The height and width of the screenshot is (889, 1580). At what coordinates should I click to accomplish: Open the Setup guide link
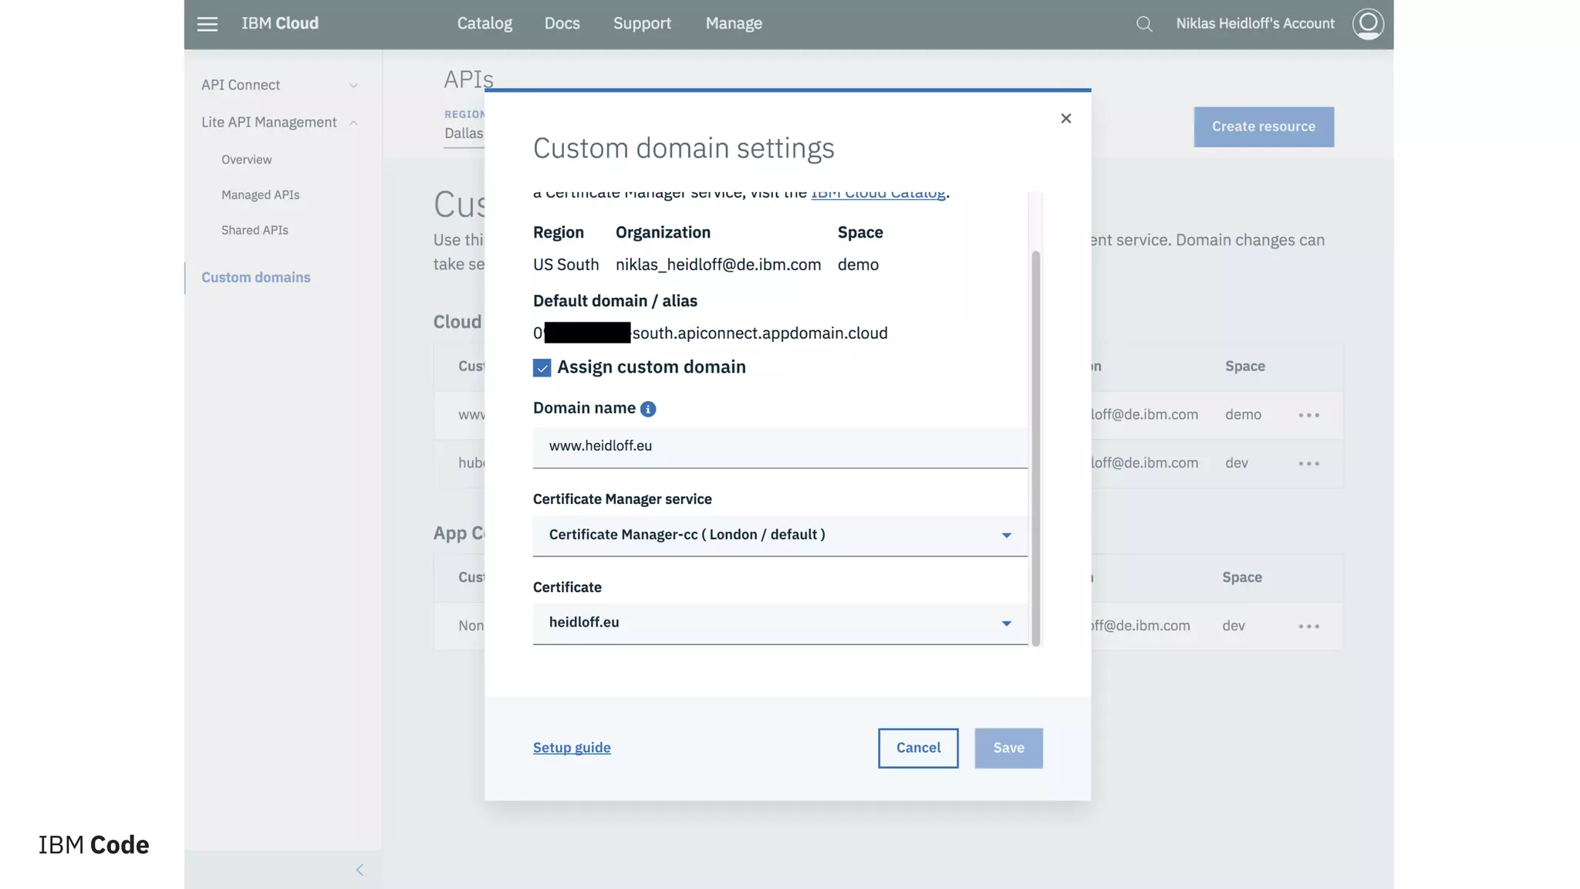572,748
